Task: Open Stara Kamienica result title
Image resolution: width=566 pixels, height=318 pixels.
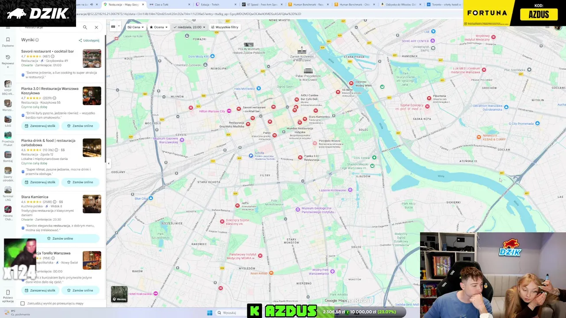Action: [x=34, y=197]
